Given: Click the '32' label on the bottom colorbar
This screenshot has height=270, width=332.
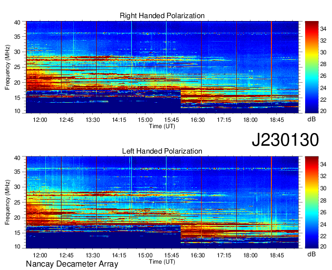Looking at the screenshot, I should (x=323, y=176).
